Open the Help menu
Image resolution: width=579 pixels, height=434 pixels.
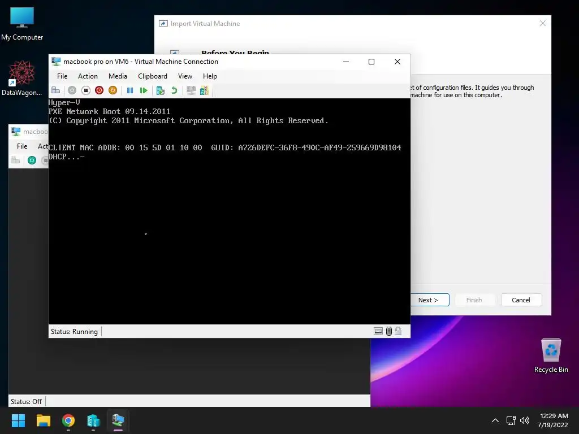point(210,76)
